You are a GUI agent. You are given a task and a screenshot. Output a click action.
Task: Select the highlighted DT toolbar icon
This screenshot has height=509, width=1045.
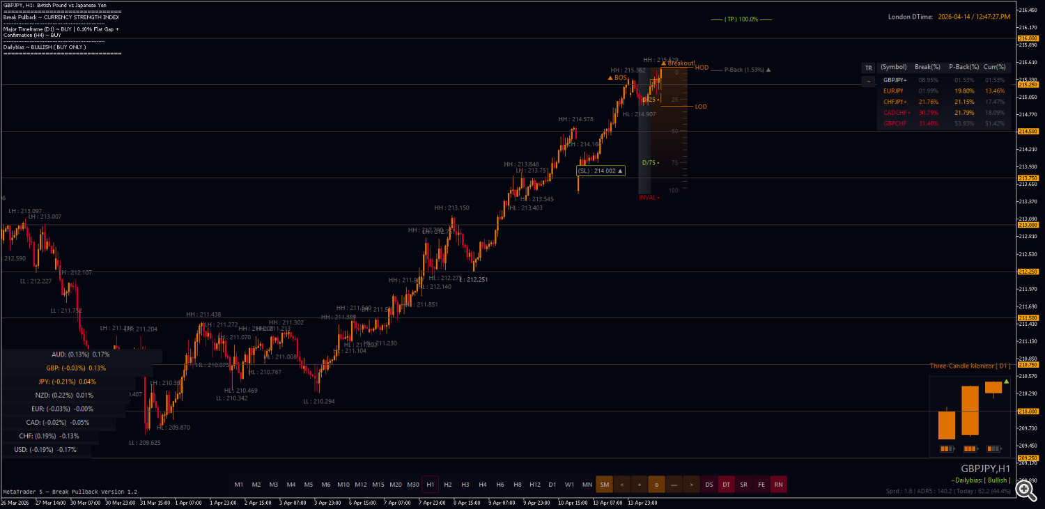726,484
